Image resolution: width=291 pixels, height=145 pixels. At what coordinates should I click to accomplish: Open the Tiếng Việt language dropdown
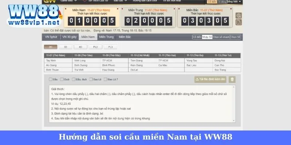tap(234, 1)
